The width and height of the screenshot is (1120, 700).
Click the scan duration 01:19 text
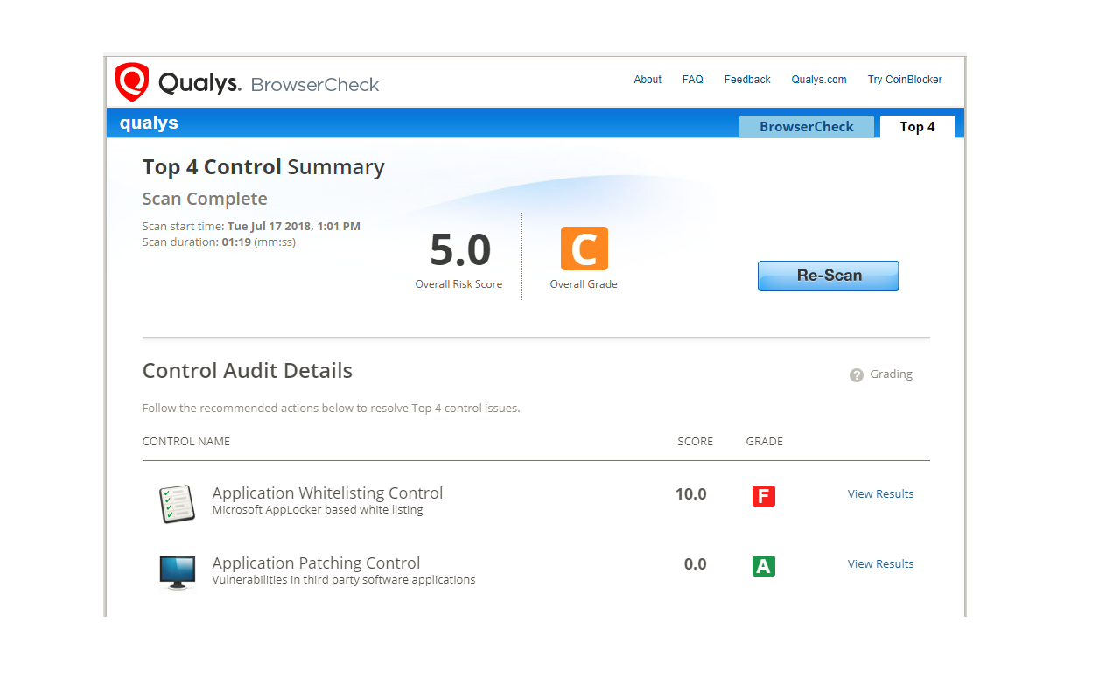pos(219,242)
